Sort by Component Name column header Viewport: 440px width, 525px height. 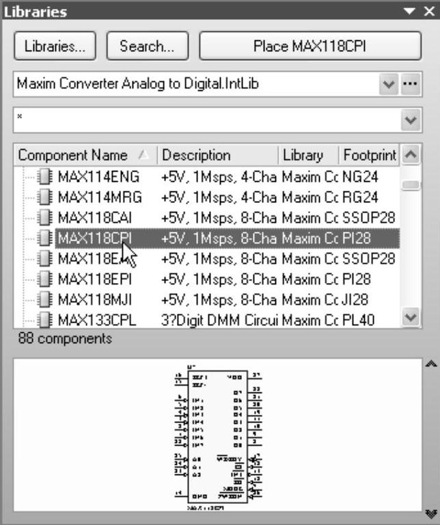[85, 155]
